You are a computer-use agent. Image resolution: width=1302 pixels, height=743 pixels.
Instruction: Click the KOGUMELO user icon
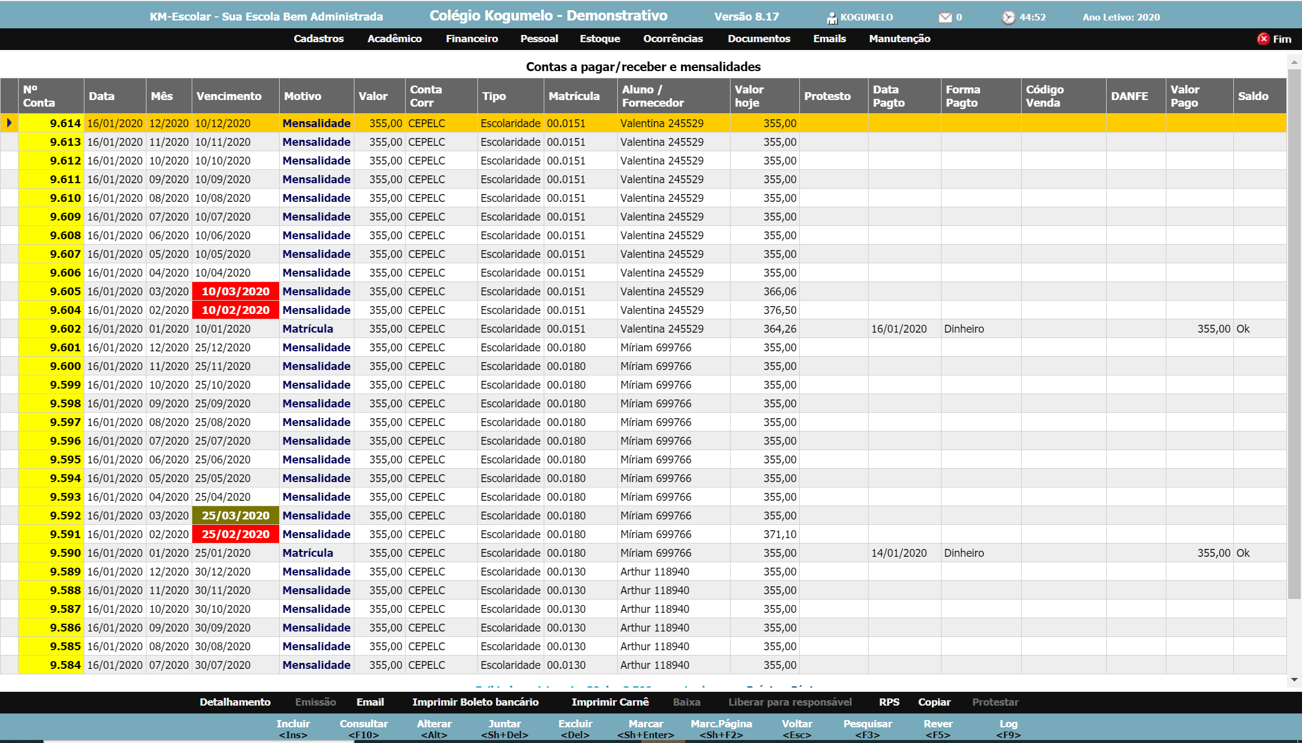point(832,17)
